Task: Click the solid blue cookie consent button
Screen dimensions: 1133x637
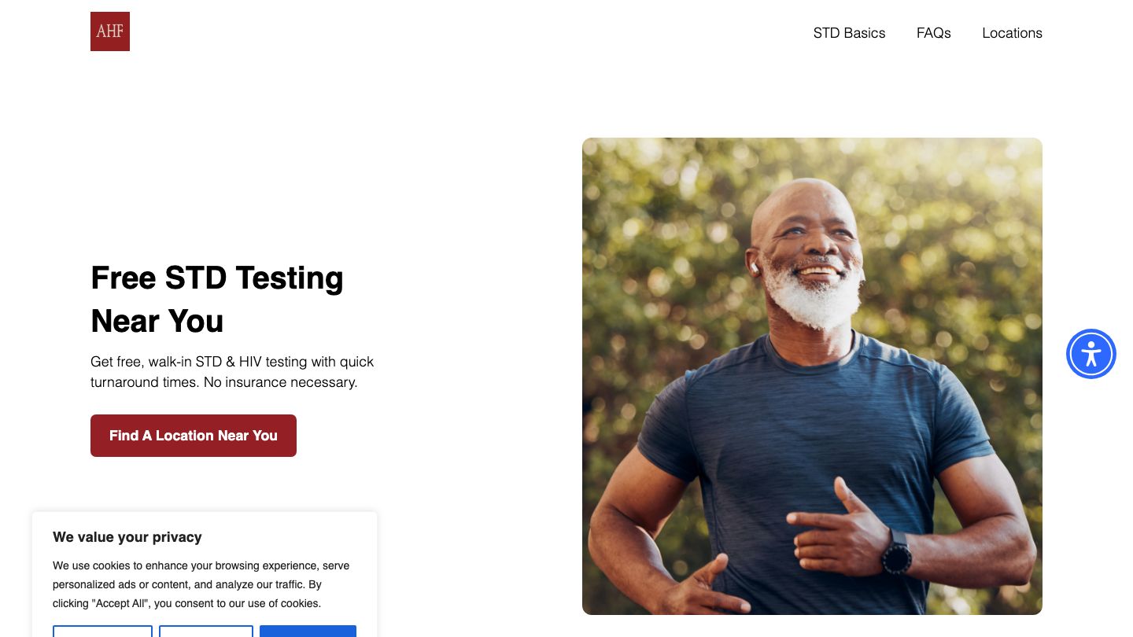Action: click(x=308, y=631)
